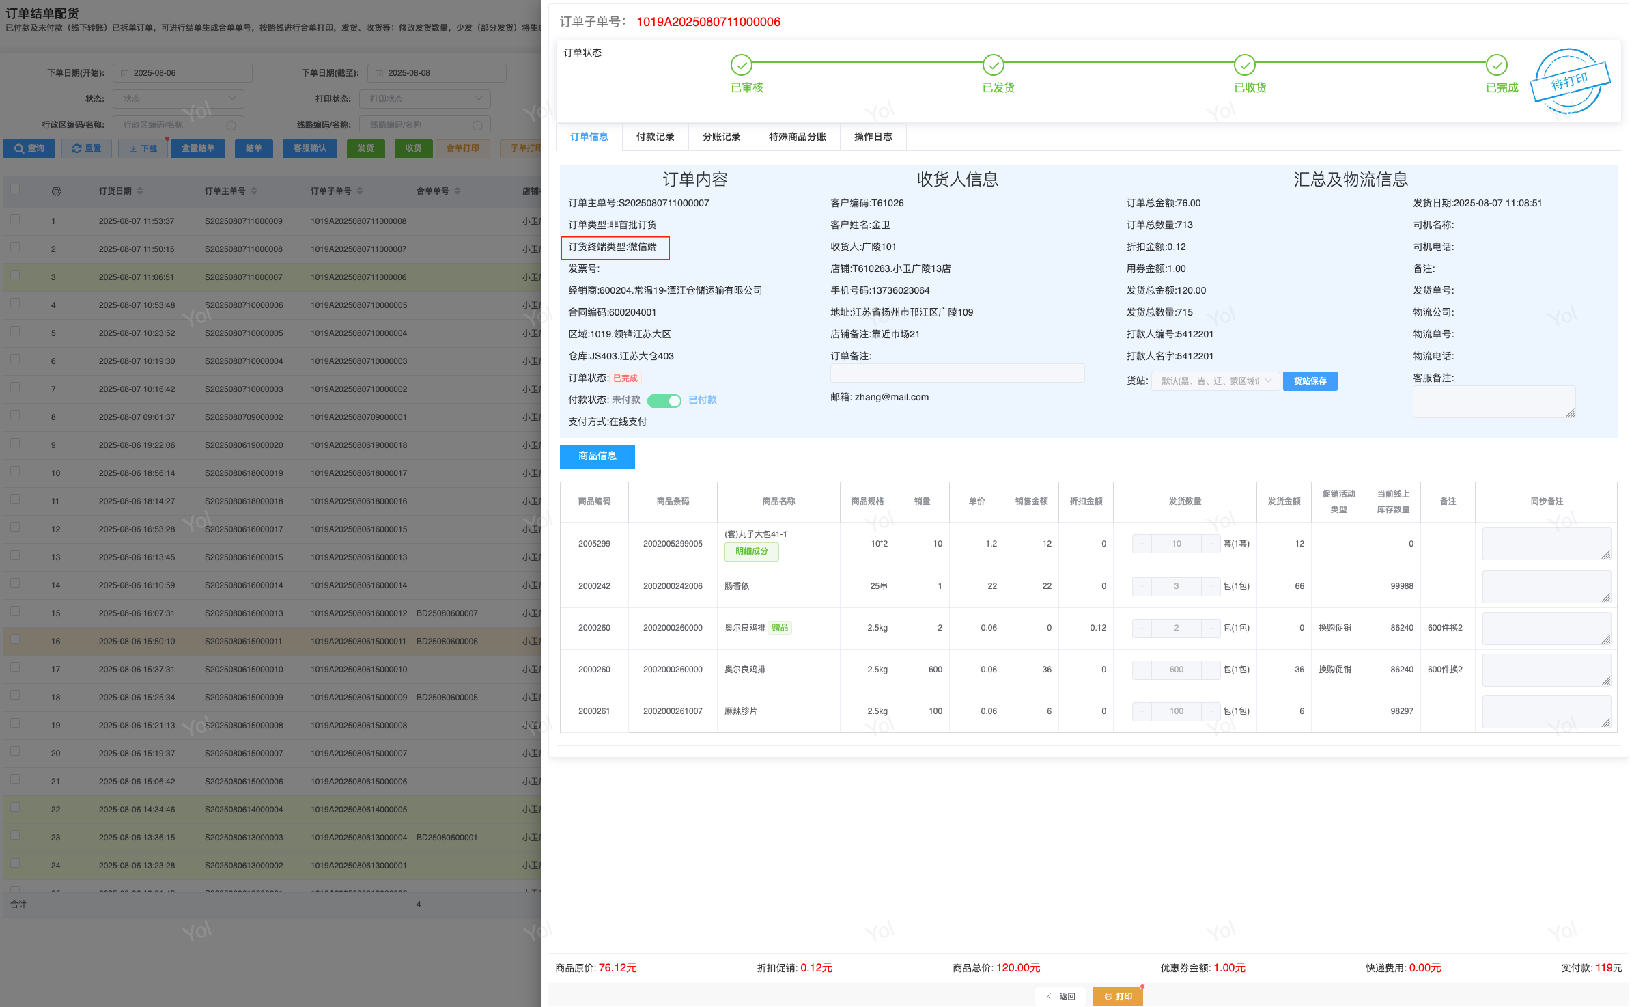Click the 待打印 stamp badge

click(1570, 82)
